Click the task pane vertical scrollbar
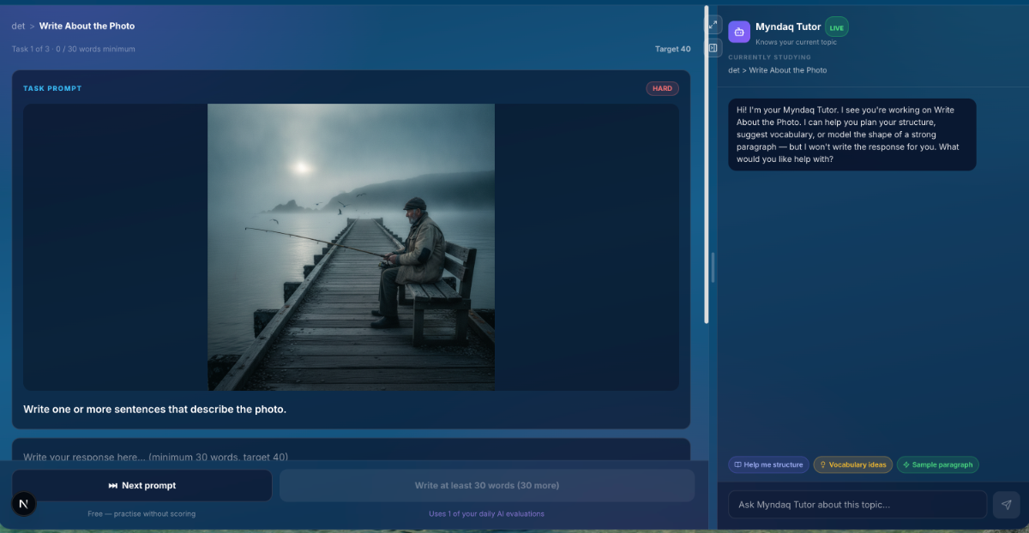 tap(707, 165)
